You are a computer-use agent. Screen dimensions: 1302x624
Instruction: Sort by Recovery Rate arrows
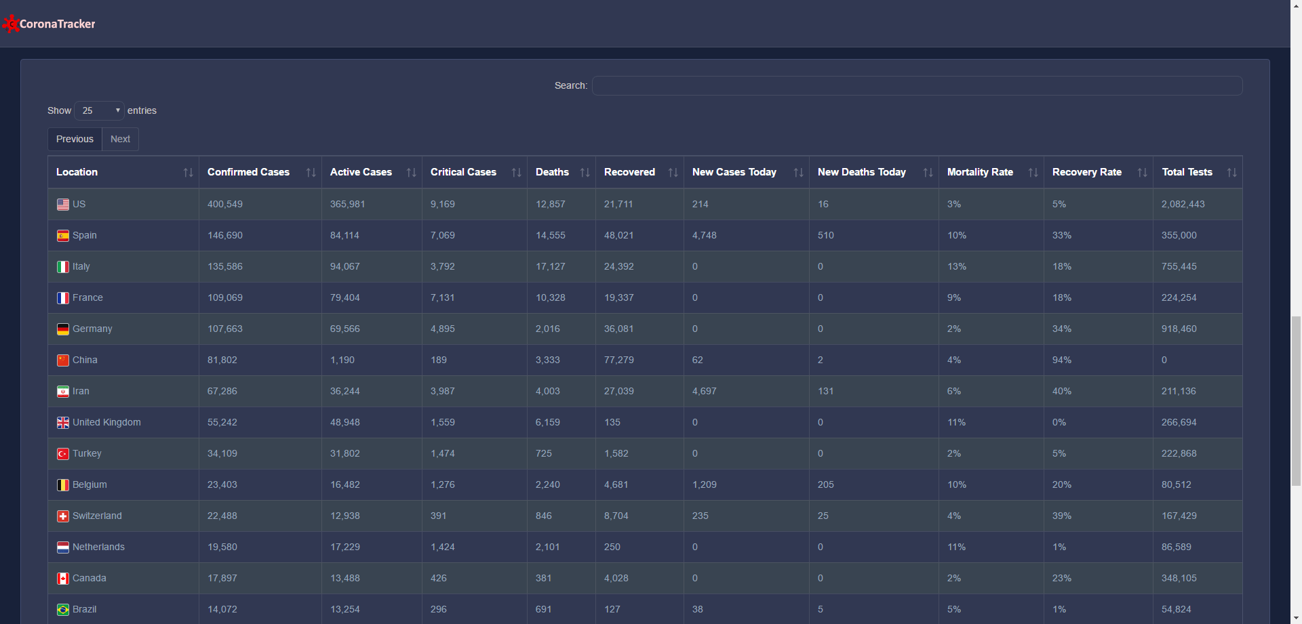coord(1143,173)
